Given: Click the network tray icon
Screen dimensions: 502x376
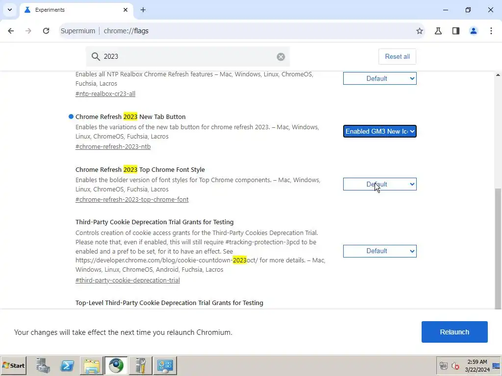Looking at the screenshot, I should coord(443,365).
